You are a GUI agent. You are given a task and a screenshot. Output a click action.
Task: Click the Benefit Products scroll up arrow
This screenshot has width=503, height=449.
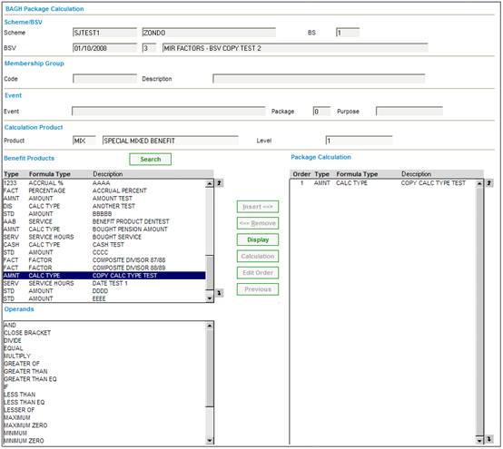pyautogui.click(x=210, y=183)
